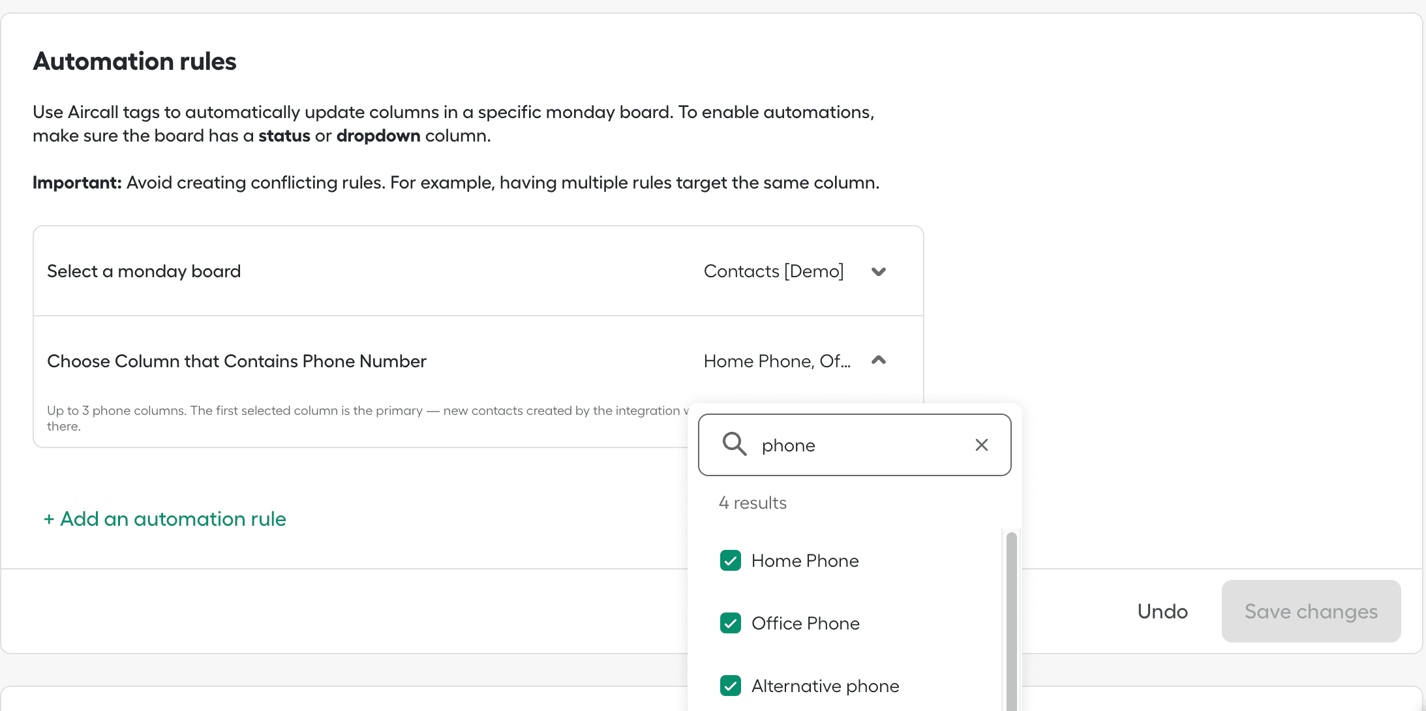Viewport: 1426px width, 711px height.
Task: Open the Contacts [Demo] board dropdown
Action: (795, 271)
